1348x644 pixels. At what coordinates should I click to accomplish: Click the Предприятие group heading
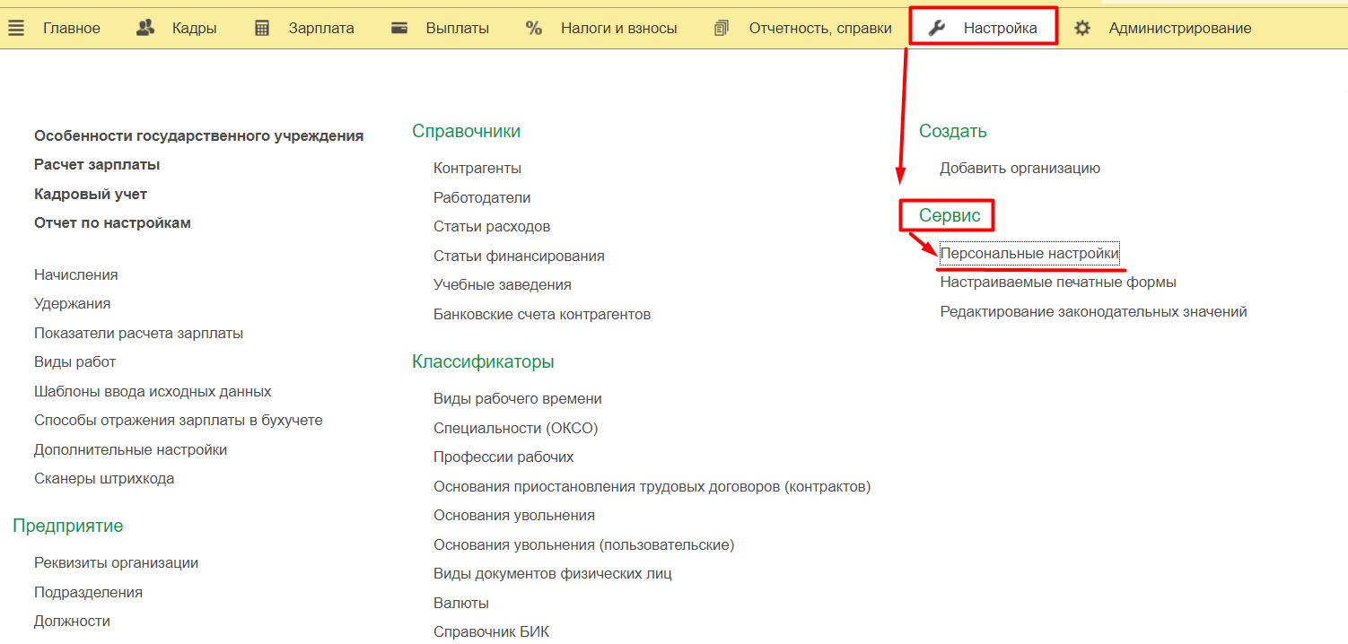coord(68,526)
